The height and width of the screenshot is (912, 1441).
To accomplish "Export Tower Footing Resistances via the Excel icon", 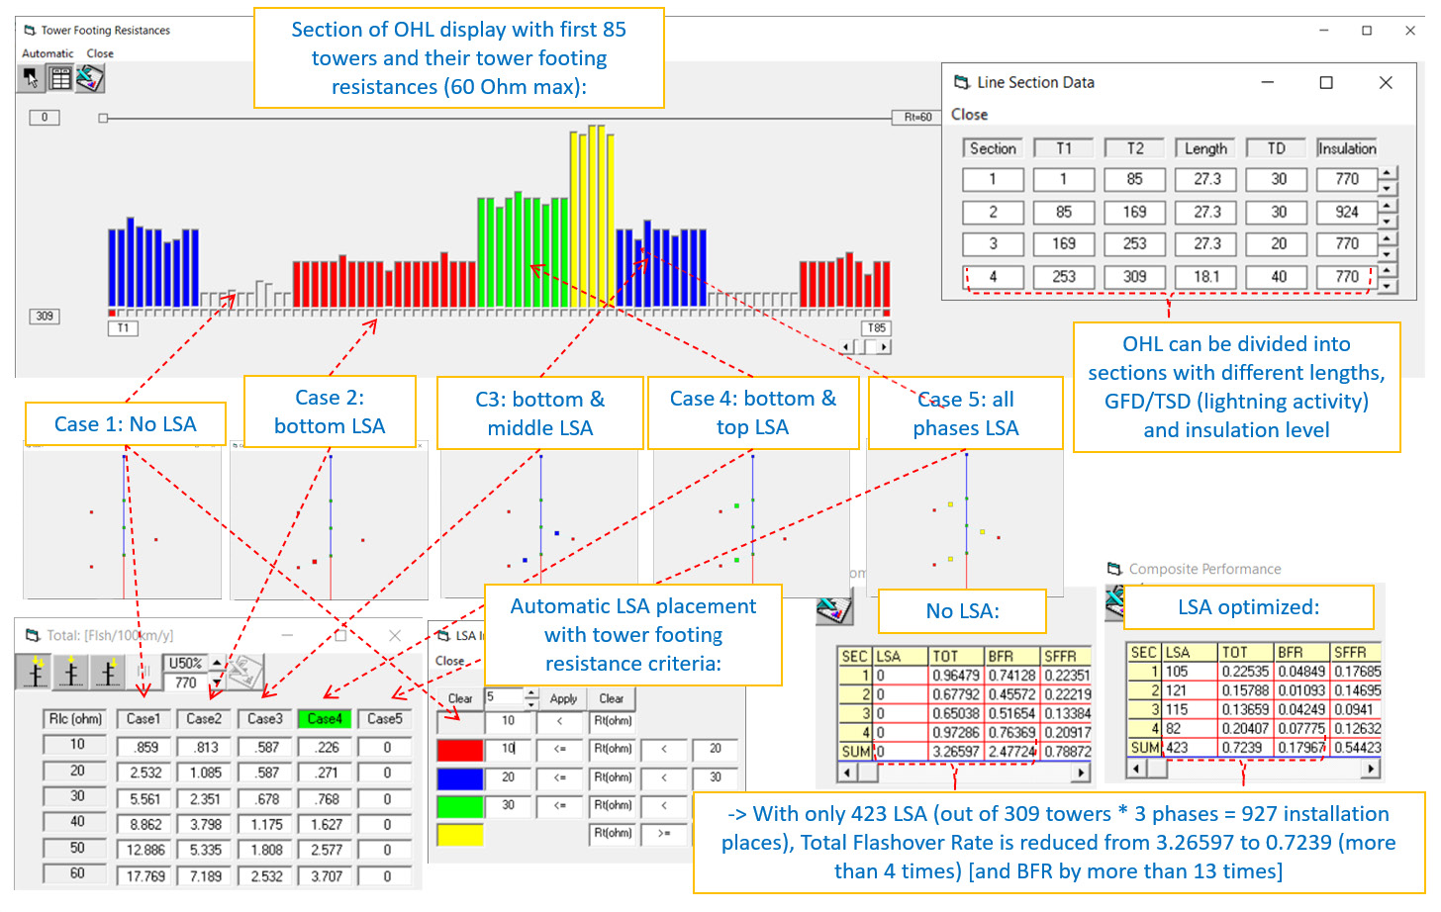I will (87, 77).
